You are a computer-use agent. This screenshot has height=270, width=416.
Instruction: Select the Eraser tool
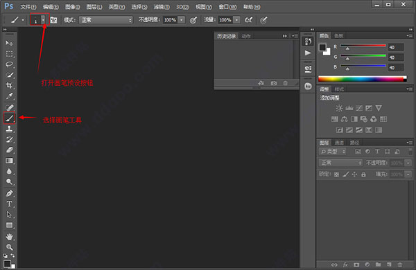click(x=9, y=150)
